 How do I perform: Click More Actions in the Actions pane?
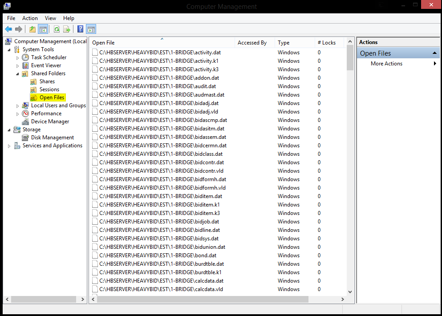[x=386, y=64]
